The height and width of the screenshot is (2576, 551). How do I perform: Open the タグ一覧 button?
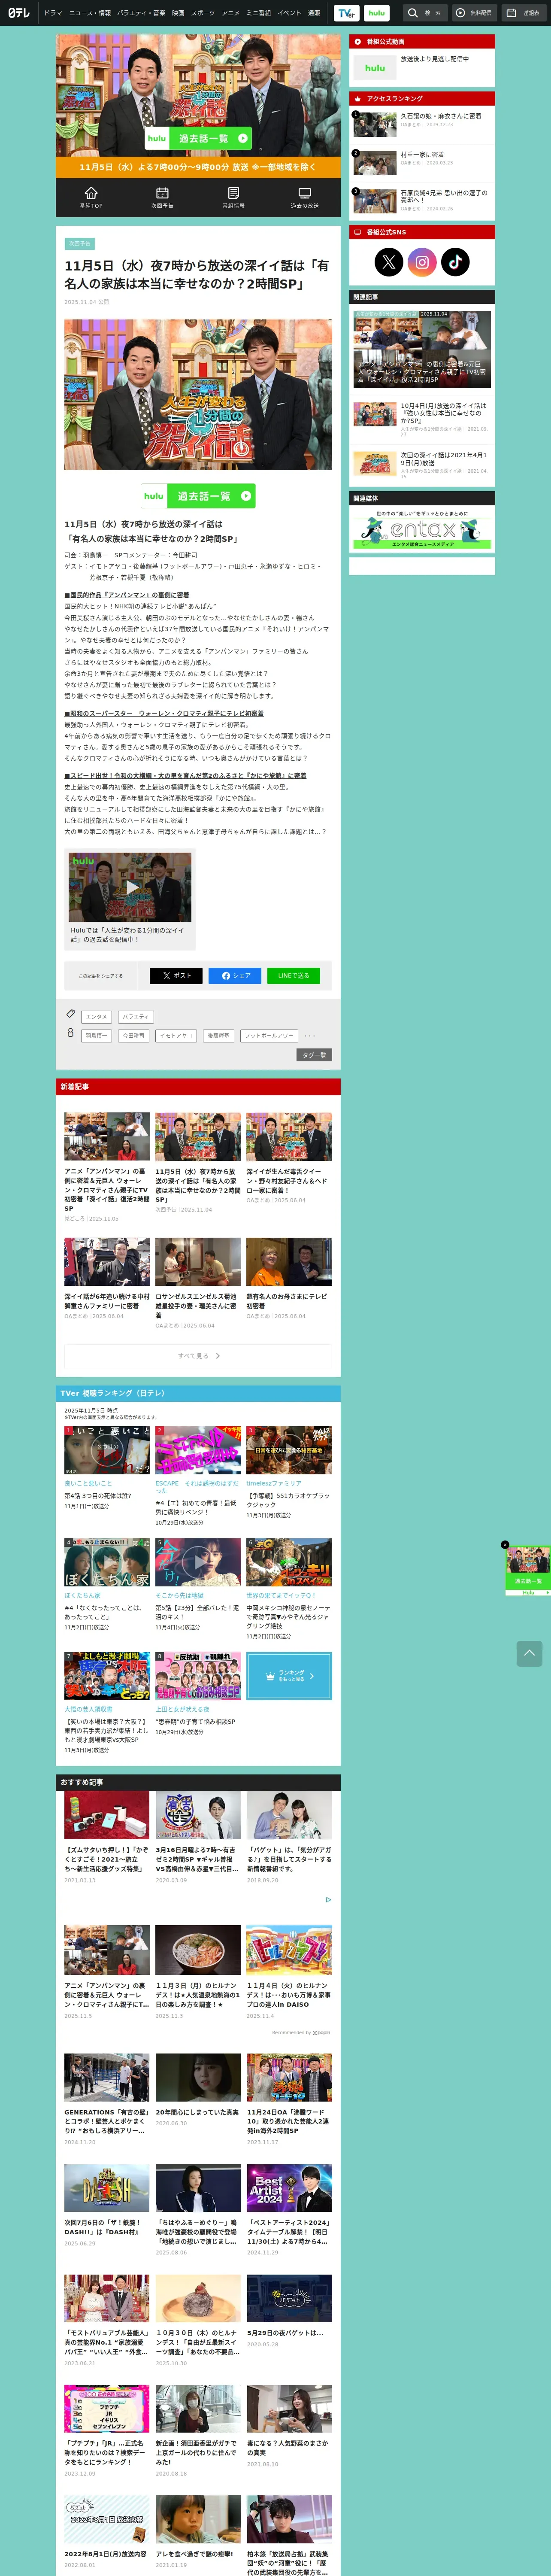pyautogui.click(x=314, y=1055)
